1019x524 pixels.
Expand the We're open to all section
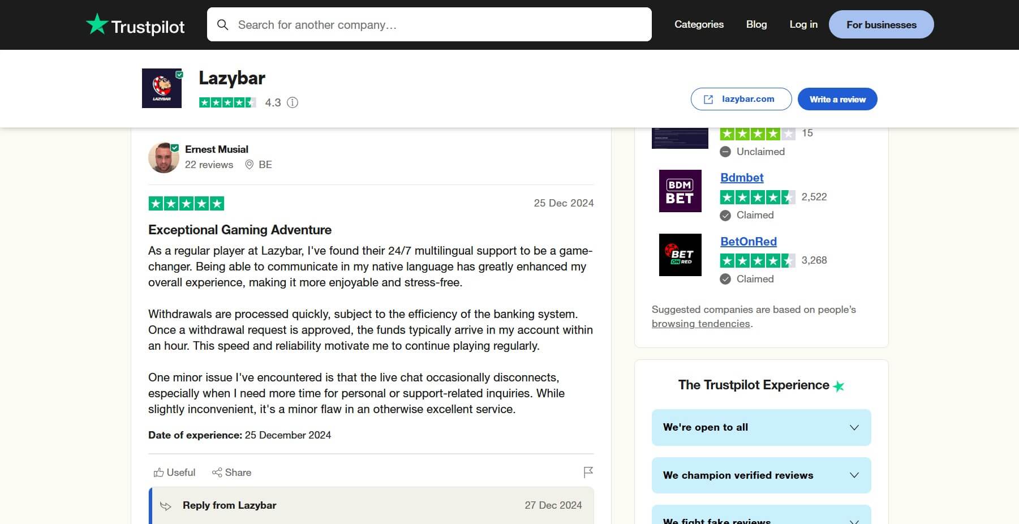(761, 427)
